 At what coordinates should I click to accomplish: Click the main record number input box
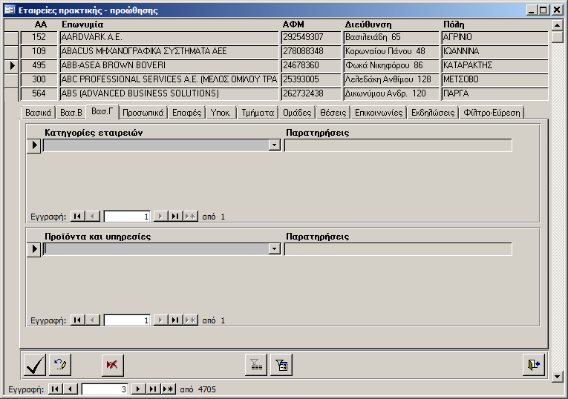pos(104,389)
